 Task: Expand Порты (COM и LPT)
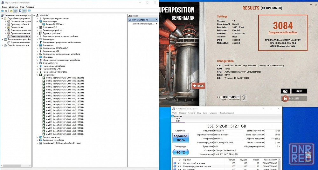click(x=37, y=69)
